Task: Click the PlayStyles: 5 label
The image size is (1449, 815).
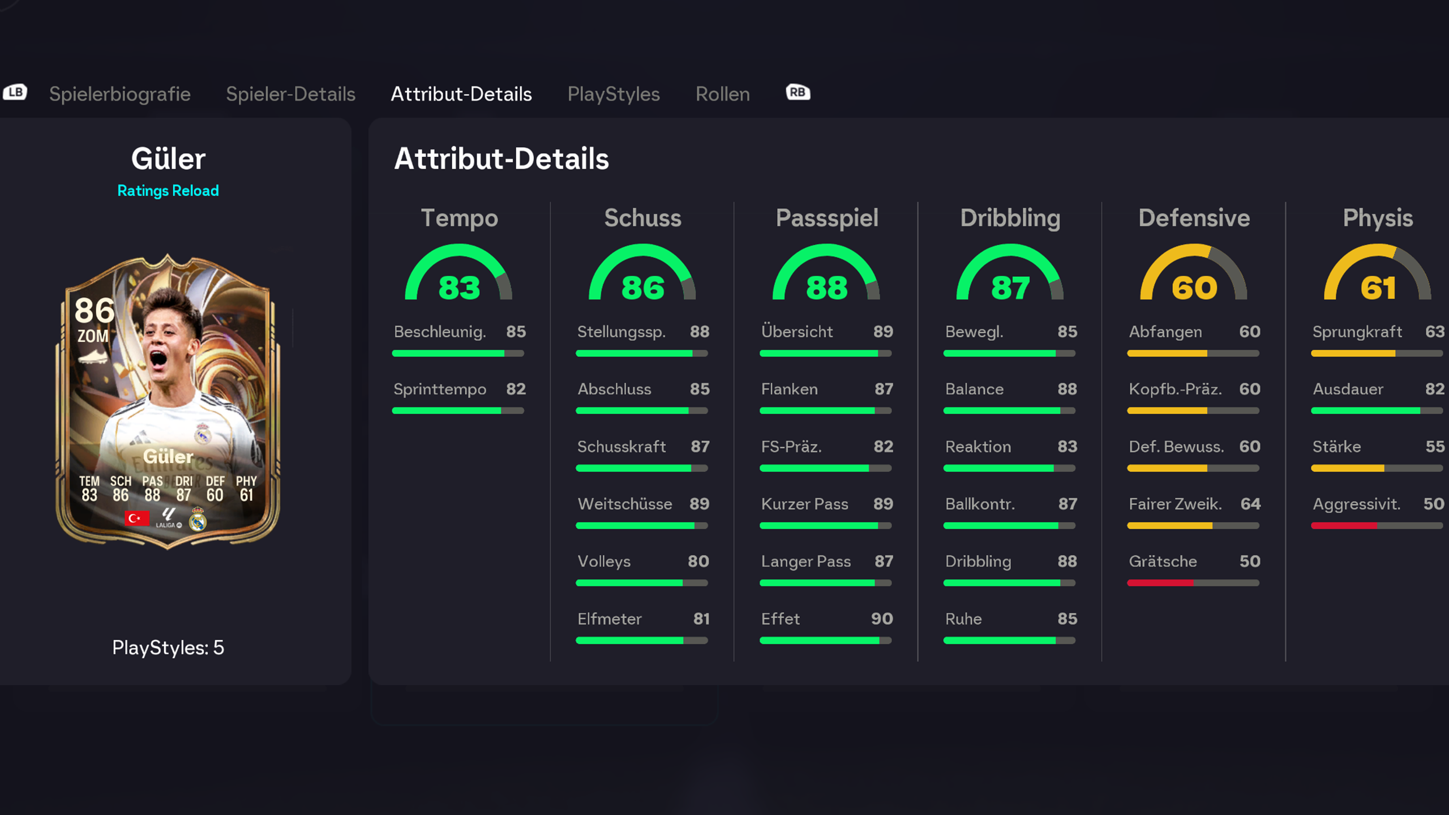Action: pos(168,647)
